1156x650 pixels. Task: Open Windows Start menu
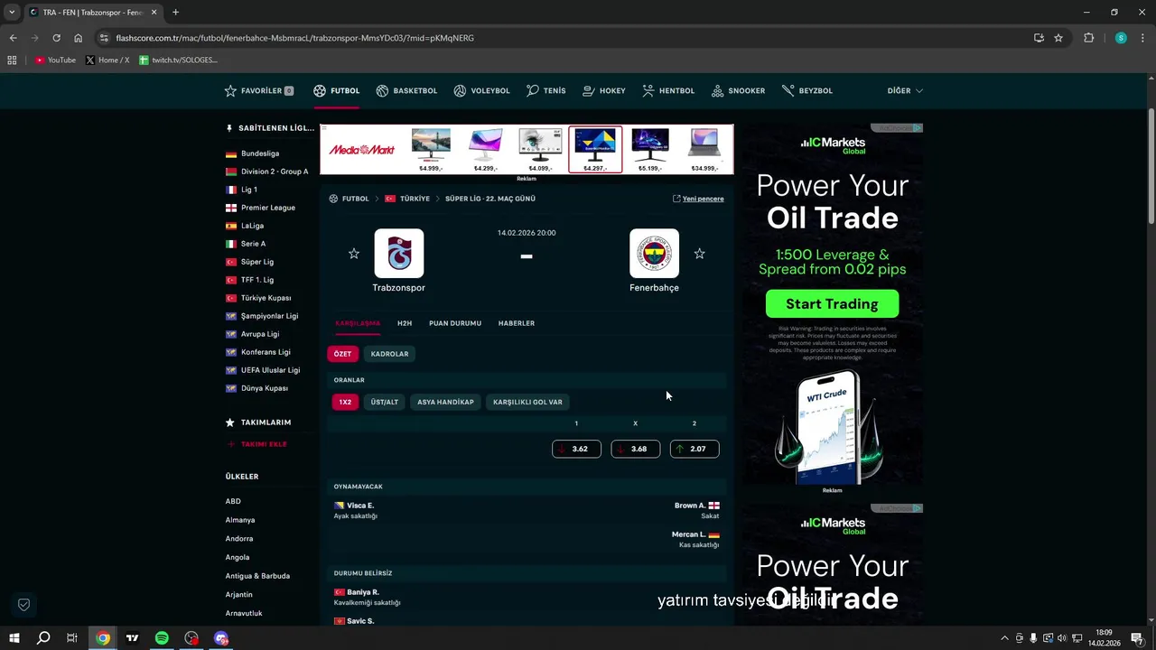tap(14, 638)
